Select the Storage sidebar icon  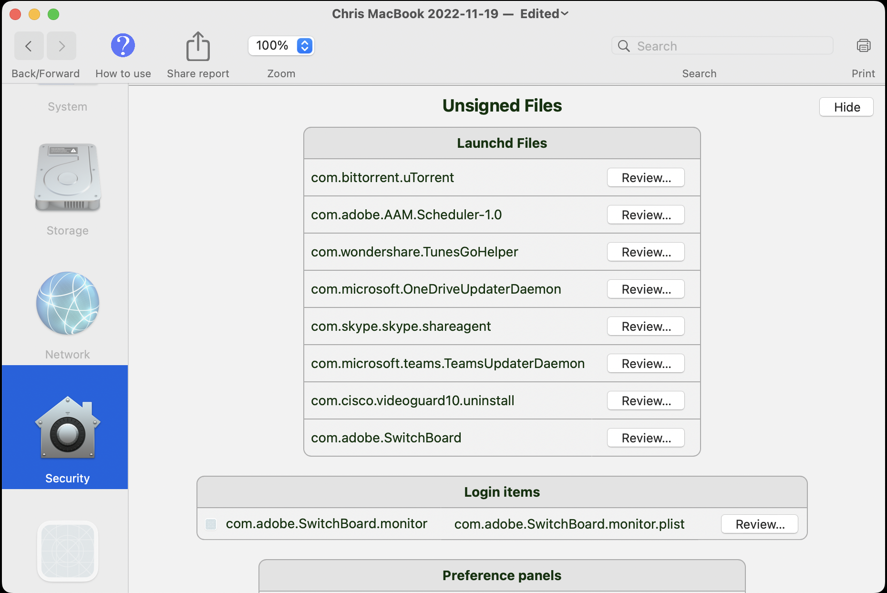(68, 178)
